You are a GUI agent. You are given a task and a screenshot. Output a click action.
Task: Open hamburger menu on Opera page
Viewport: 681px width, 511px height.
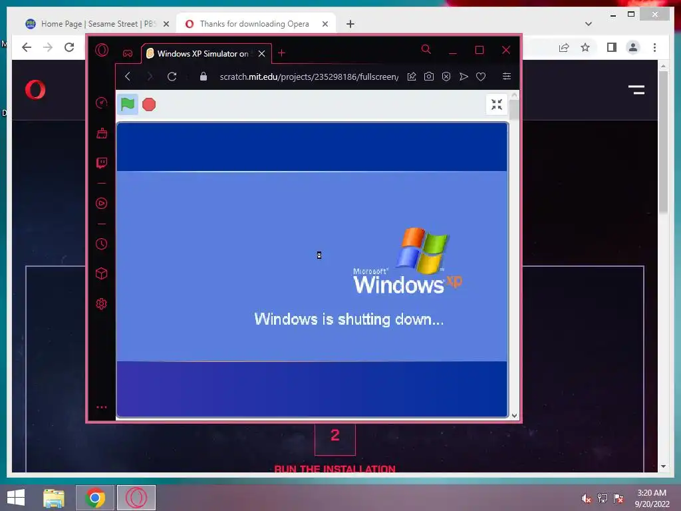[636, 90]
